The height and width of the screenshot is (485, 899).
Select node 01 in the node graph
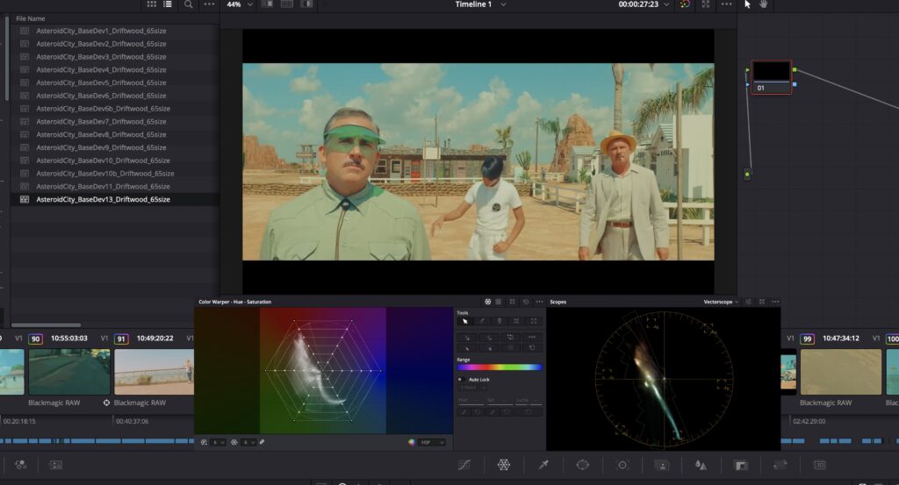tap(771, 76)
